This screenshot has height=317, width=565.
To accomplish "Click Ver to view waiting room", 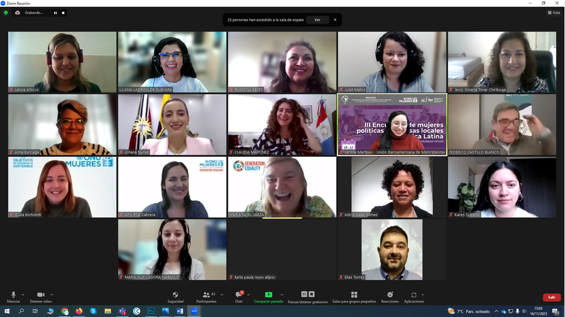I will 317,20.
